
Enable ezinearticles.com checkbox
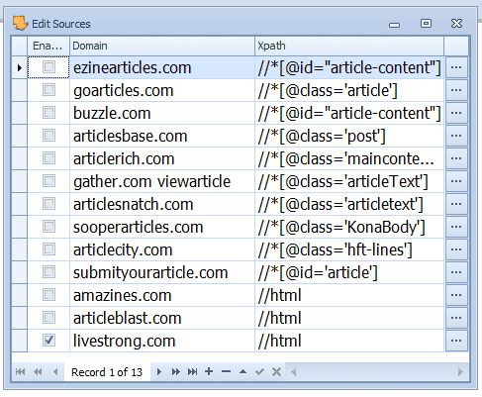coord(48,67)
